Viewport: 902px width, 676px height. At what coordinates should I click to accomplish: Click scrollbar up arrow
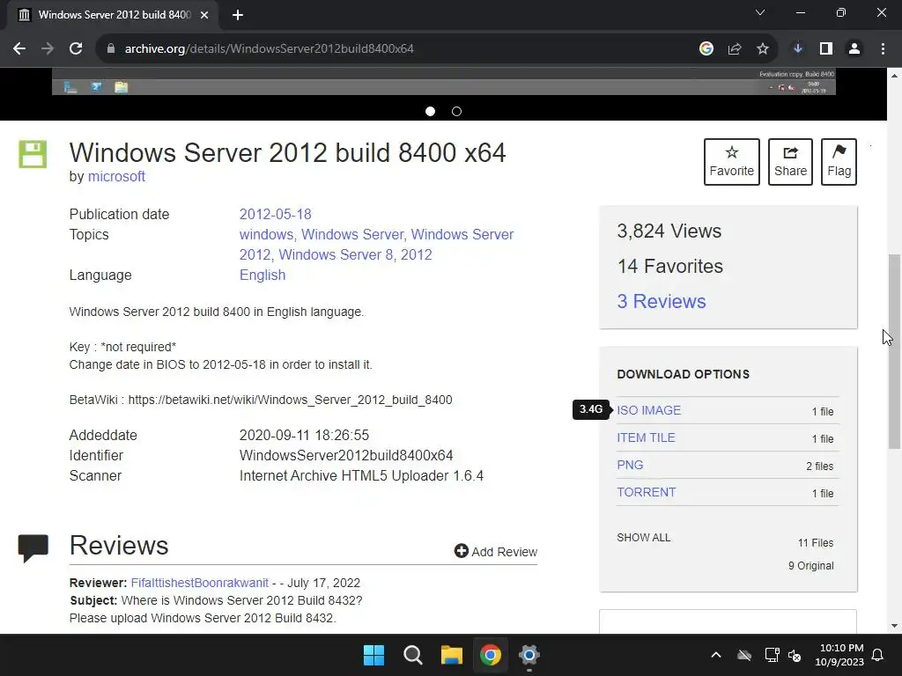coord(895,76)
